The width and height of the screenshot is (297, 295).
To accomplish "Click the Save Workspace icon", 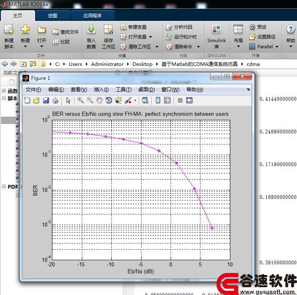I will click(108, 29).
